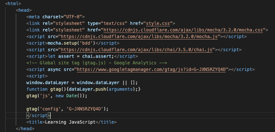Click mocha.setup('bdd') call
This screenshot has height=132, width=275.
pos(71,43)
